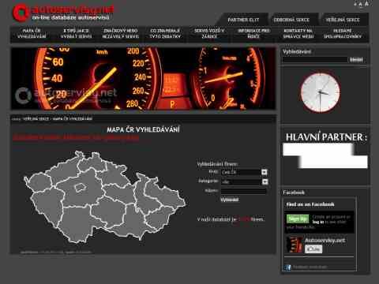The height and width of the screenshot is (284, 379).
Task: Open Servis vozů v záruce menu item
Action: 209,34
